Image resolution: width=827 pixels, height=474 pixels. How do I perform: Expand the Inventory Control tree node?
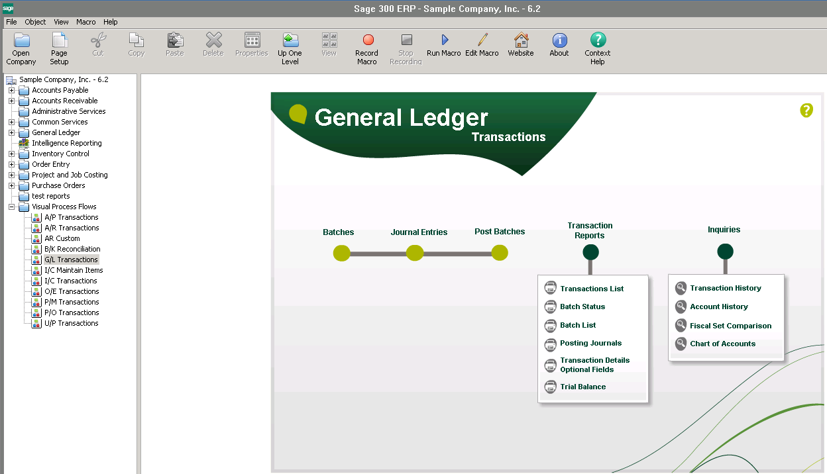coord(11,154)
